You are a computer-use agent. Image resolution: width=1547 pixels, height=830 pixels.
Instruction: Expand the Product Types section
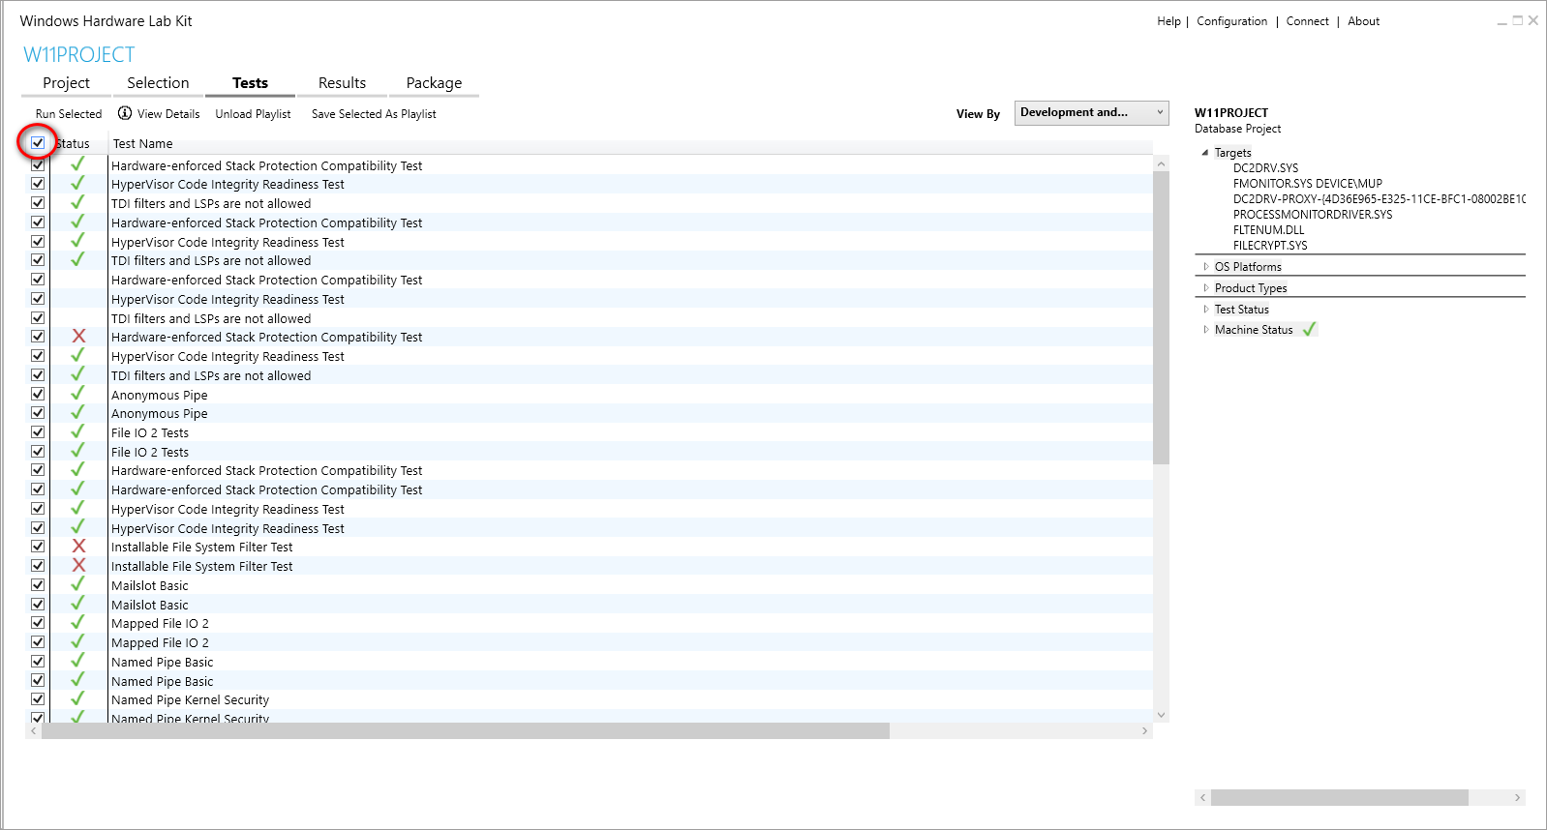(1205, 288)
